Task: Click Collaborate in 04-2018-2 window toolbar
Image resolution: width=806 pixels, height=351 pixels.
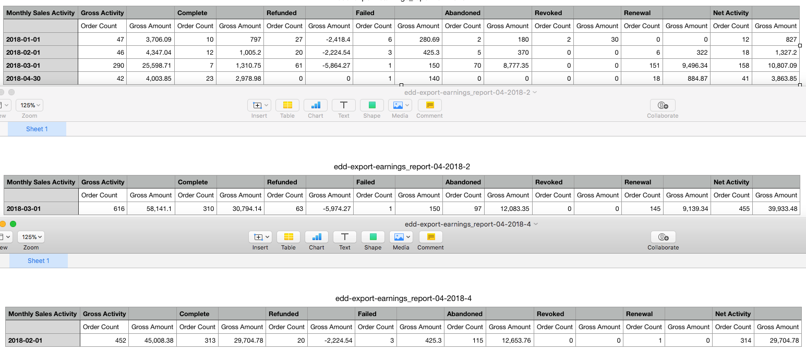Action: pos(663,105)
